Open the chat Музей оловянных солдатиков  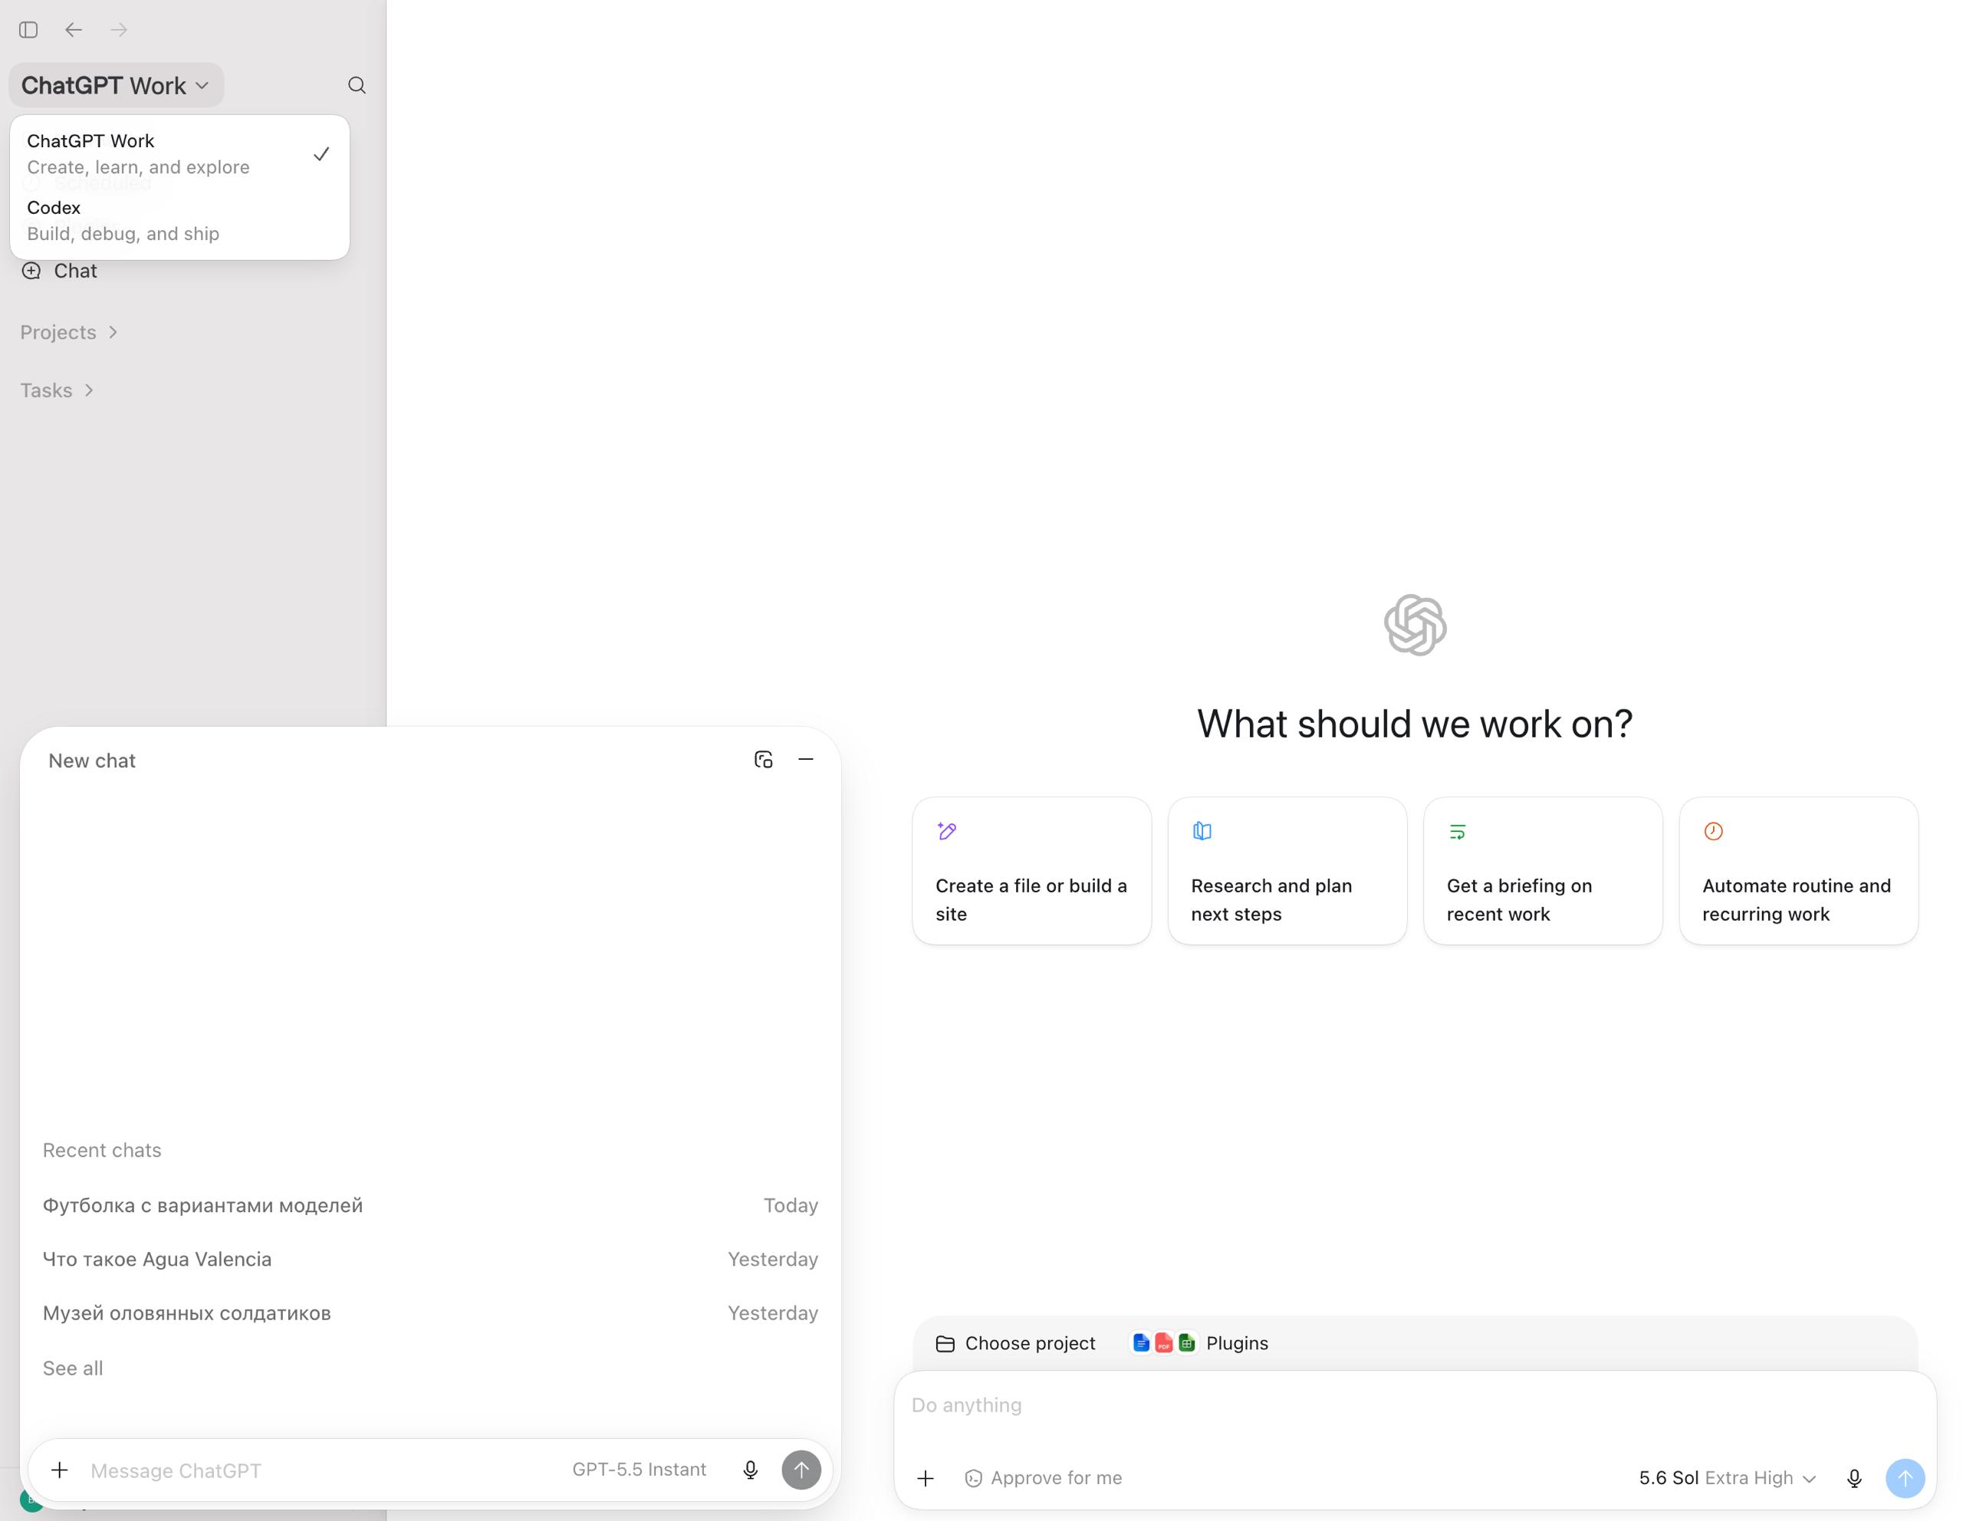click(430, 1312)
